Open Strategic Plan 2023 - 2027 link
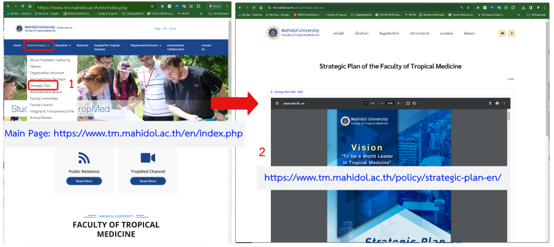 point(289,92)
